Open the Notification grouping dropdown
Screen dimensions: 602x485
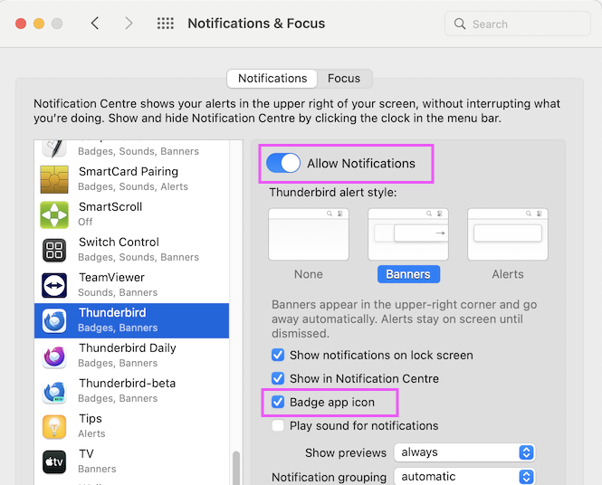pyautogui.click(x=464, y=477)
